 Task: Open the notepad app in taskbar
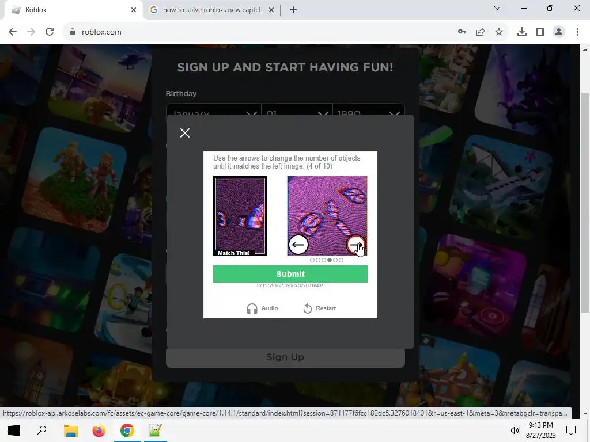pyautogui.click(x=155, y=430)
